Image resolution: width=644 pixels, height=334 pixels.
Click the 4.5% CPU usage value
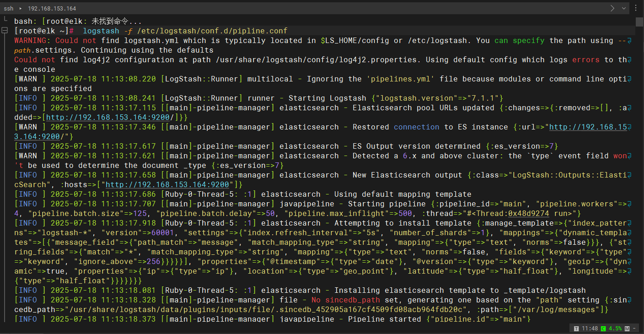615,329
